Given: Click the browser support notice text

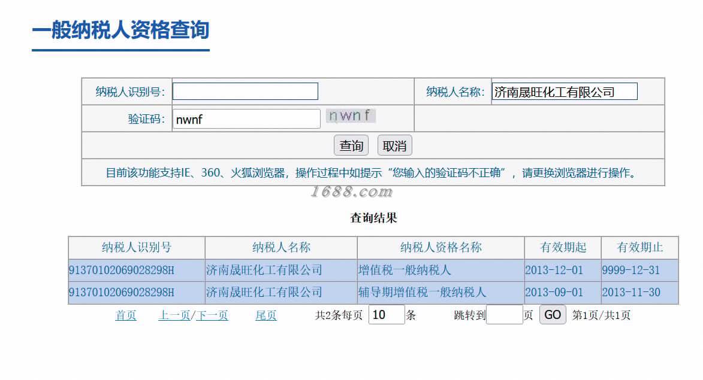Looking at the screenshot, I should click(x=373, y=173).
